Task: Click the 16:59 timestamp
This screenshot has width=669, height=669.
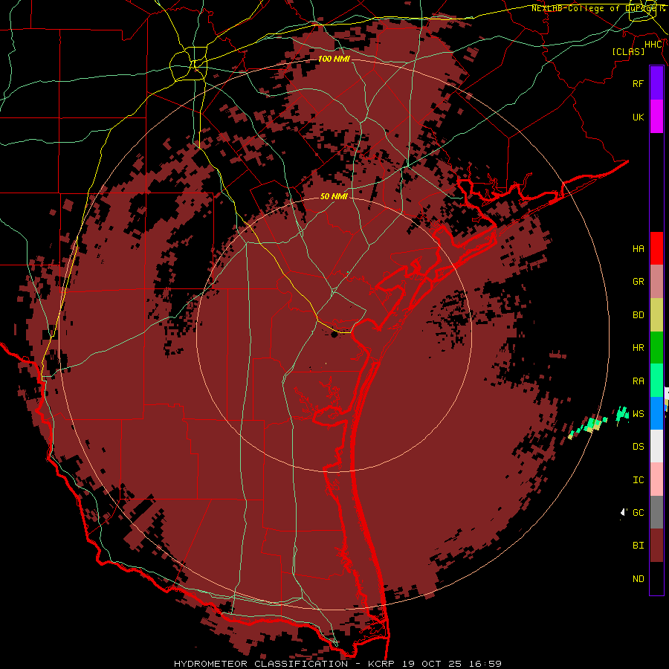Action: point(486,664)
